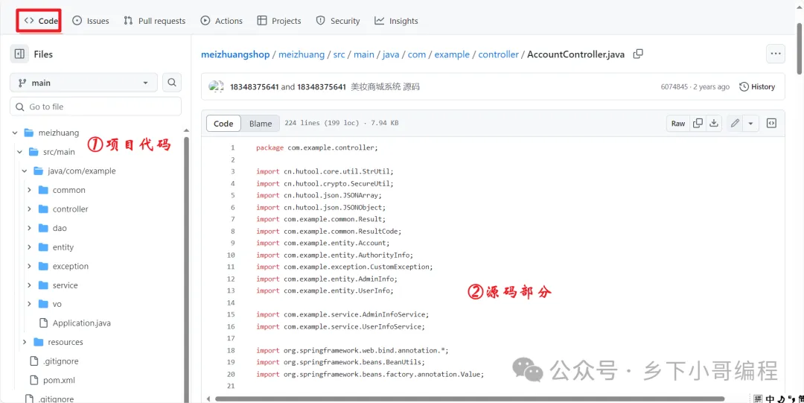Collapse the meizhuang folder

[15, 133]
